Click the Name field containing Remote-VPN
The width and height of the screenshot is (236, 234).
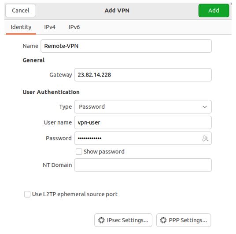click(126, 46)
